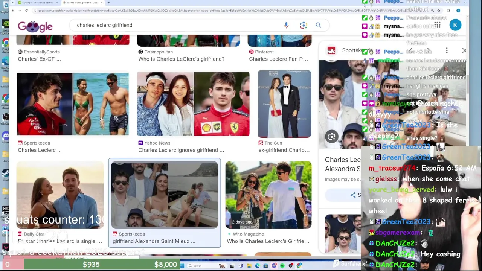Open the Google apps grid
Image resolution: width=482 pixels, height=271 pixels.
point(437,25)
